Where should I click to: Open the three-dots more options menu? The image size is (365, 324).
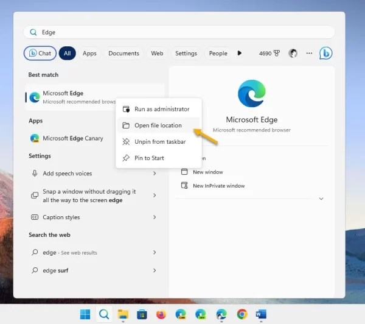pyautogui.click(x=309, y=54)
